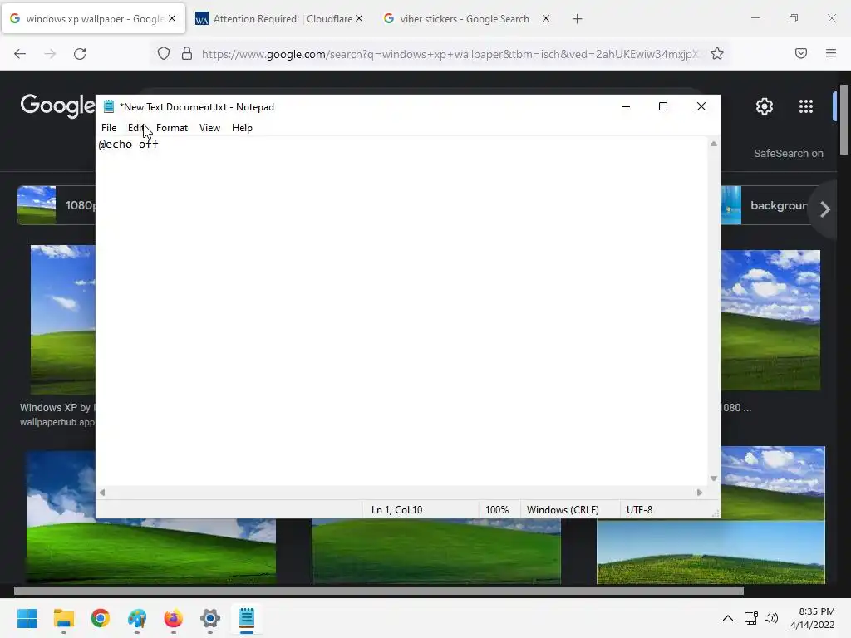Click UTF-8 encoding status entry

[639, 510]
